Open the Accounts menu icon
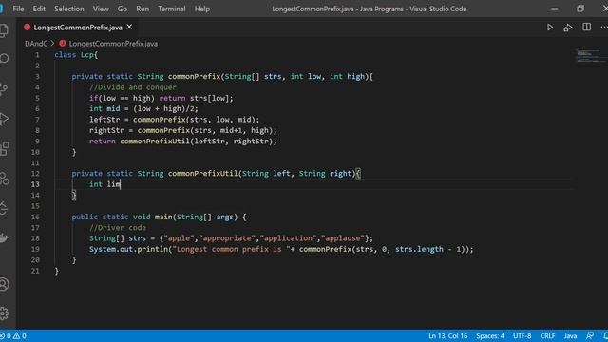The width and height of the screenshot is (608, 342). (4, 284)
